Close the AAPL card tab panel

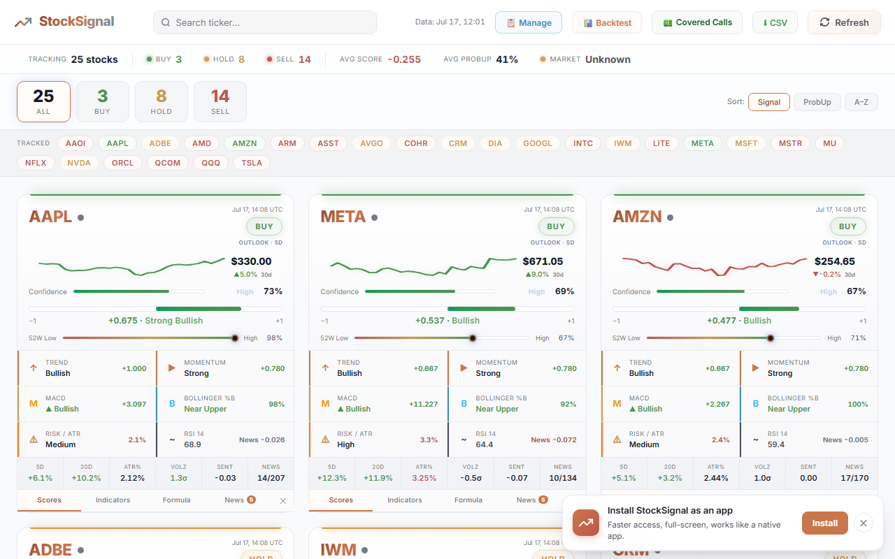coord(283,501)
